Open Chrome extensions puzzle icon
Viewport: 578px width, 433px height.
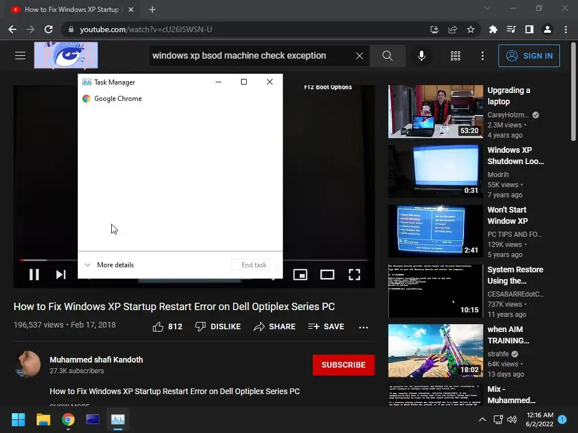493,29
